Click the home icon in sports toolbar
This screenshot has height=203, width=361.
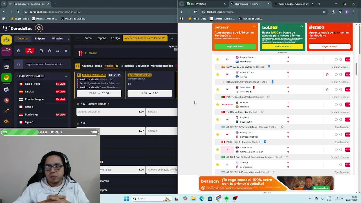point(19,51)
